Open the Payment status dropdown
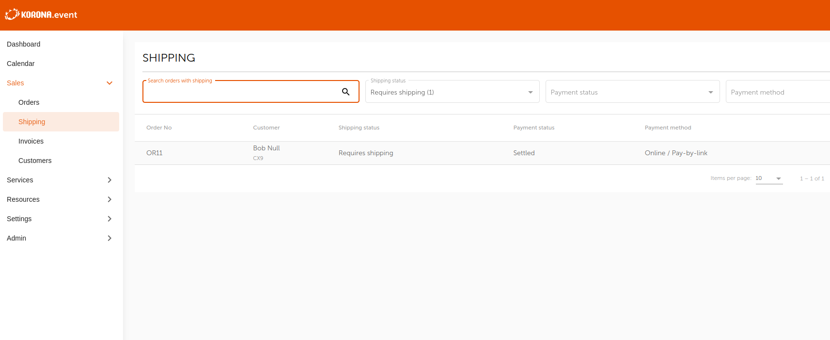Viewport: 830px width, 340px height. point(632,92)
